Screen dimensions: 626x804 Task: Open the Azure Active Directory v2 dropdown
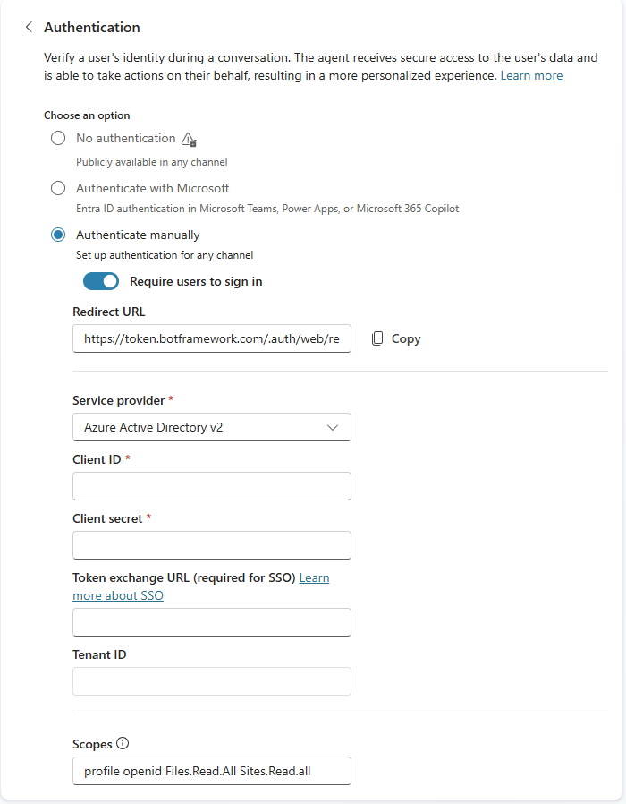point(211,427)
